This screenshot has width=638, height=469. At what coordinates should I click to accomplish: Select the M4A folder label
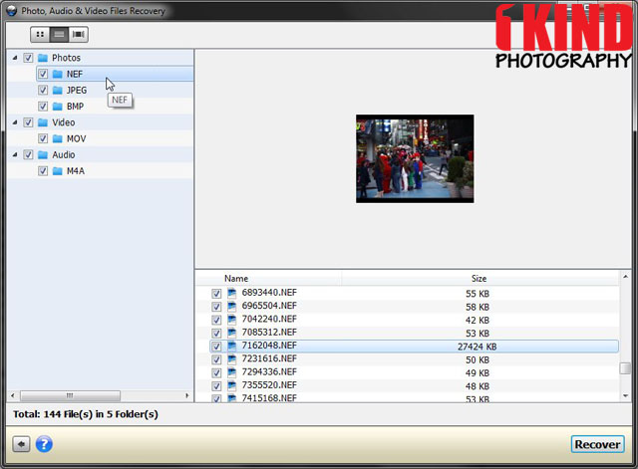[76, 171]
